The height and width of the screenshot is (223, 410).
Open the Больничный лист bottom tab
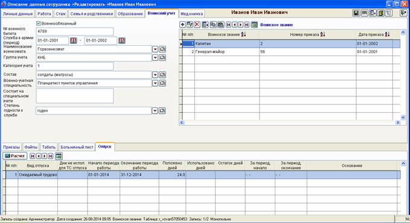(x=77, y=147)
